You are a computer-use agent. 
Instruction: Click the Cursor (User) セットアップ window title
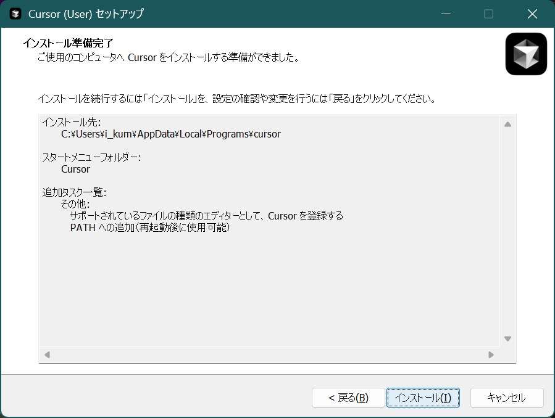point(86,14)
